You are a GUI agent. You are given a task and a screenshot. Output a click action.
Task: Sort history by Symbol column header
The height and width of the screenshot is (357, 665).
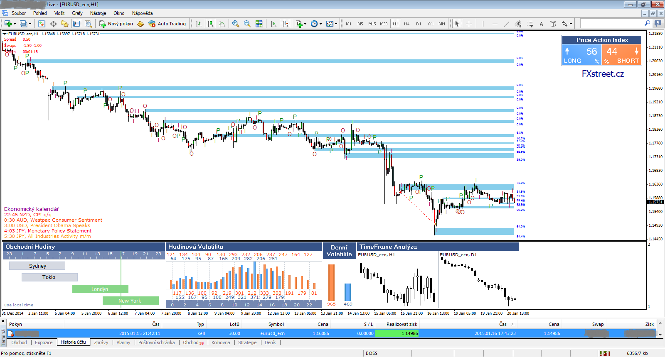coord(276,324)
